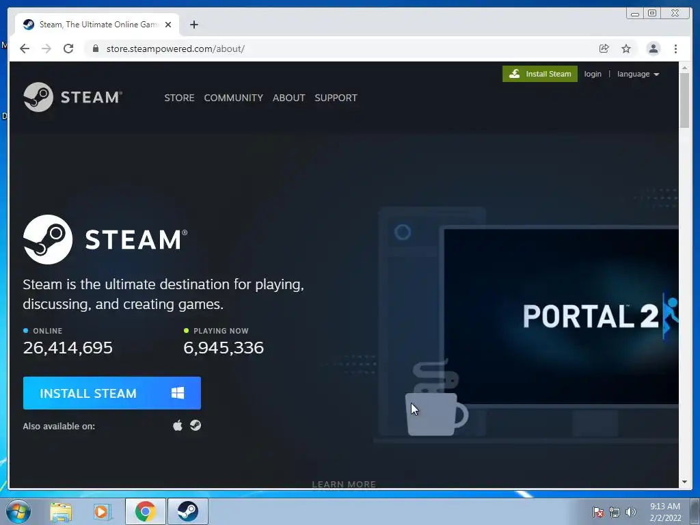Click the Chrome taskbar icon
Viewport: 700px width, 525px height.
pyautogui.click(x=146, y=511)
